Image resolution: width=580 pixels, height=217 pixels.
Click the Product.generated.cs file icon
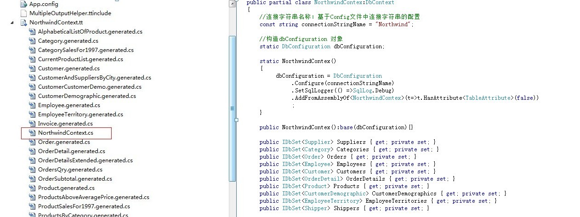click(32, 188)
